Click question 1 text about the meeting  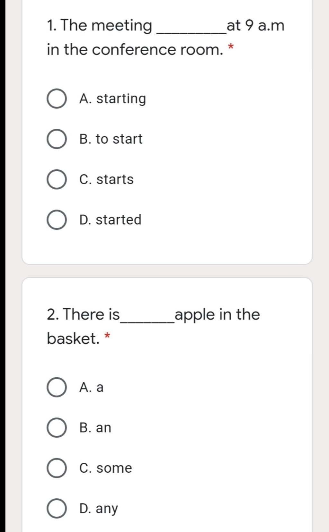[x=166, y=38]
